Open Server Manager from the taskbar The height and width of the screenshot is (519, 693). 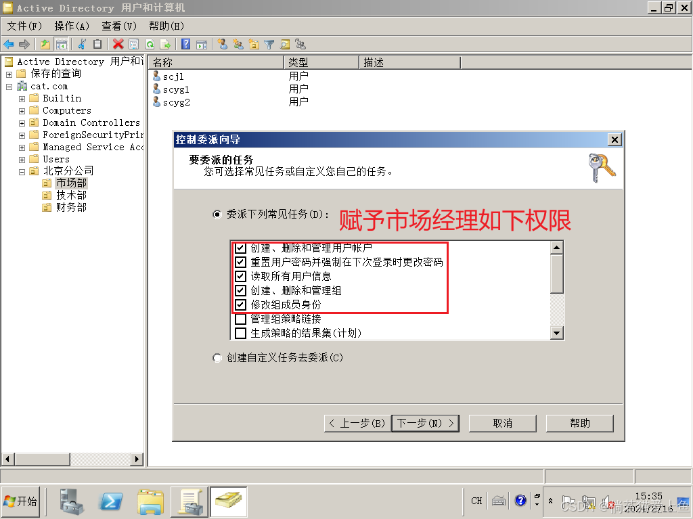[72, 502]
